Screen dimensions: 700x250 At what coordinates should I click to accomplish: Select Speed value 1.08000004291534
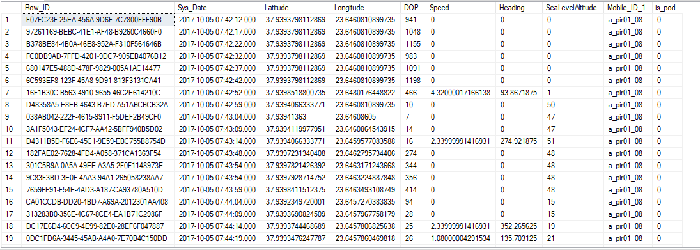point(462,239)
